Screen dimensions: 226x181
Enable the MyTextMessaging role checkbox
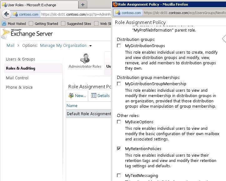click(x=119, y=175)
